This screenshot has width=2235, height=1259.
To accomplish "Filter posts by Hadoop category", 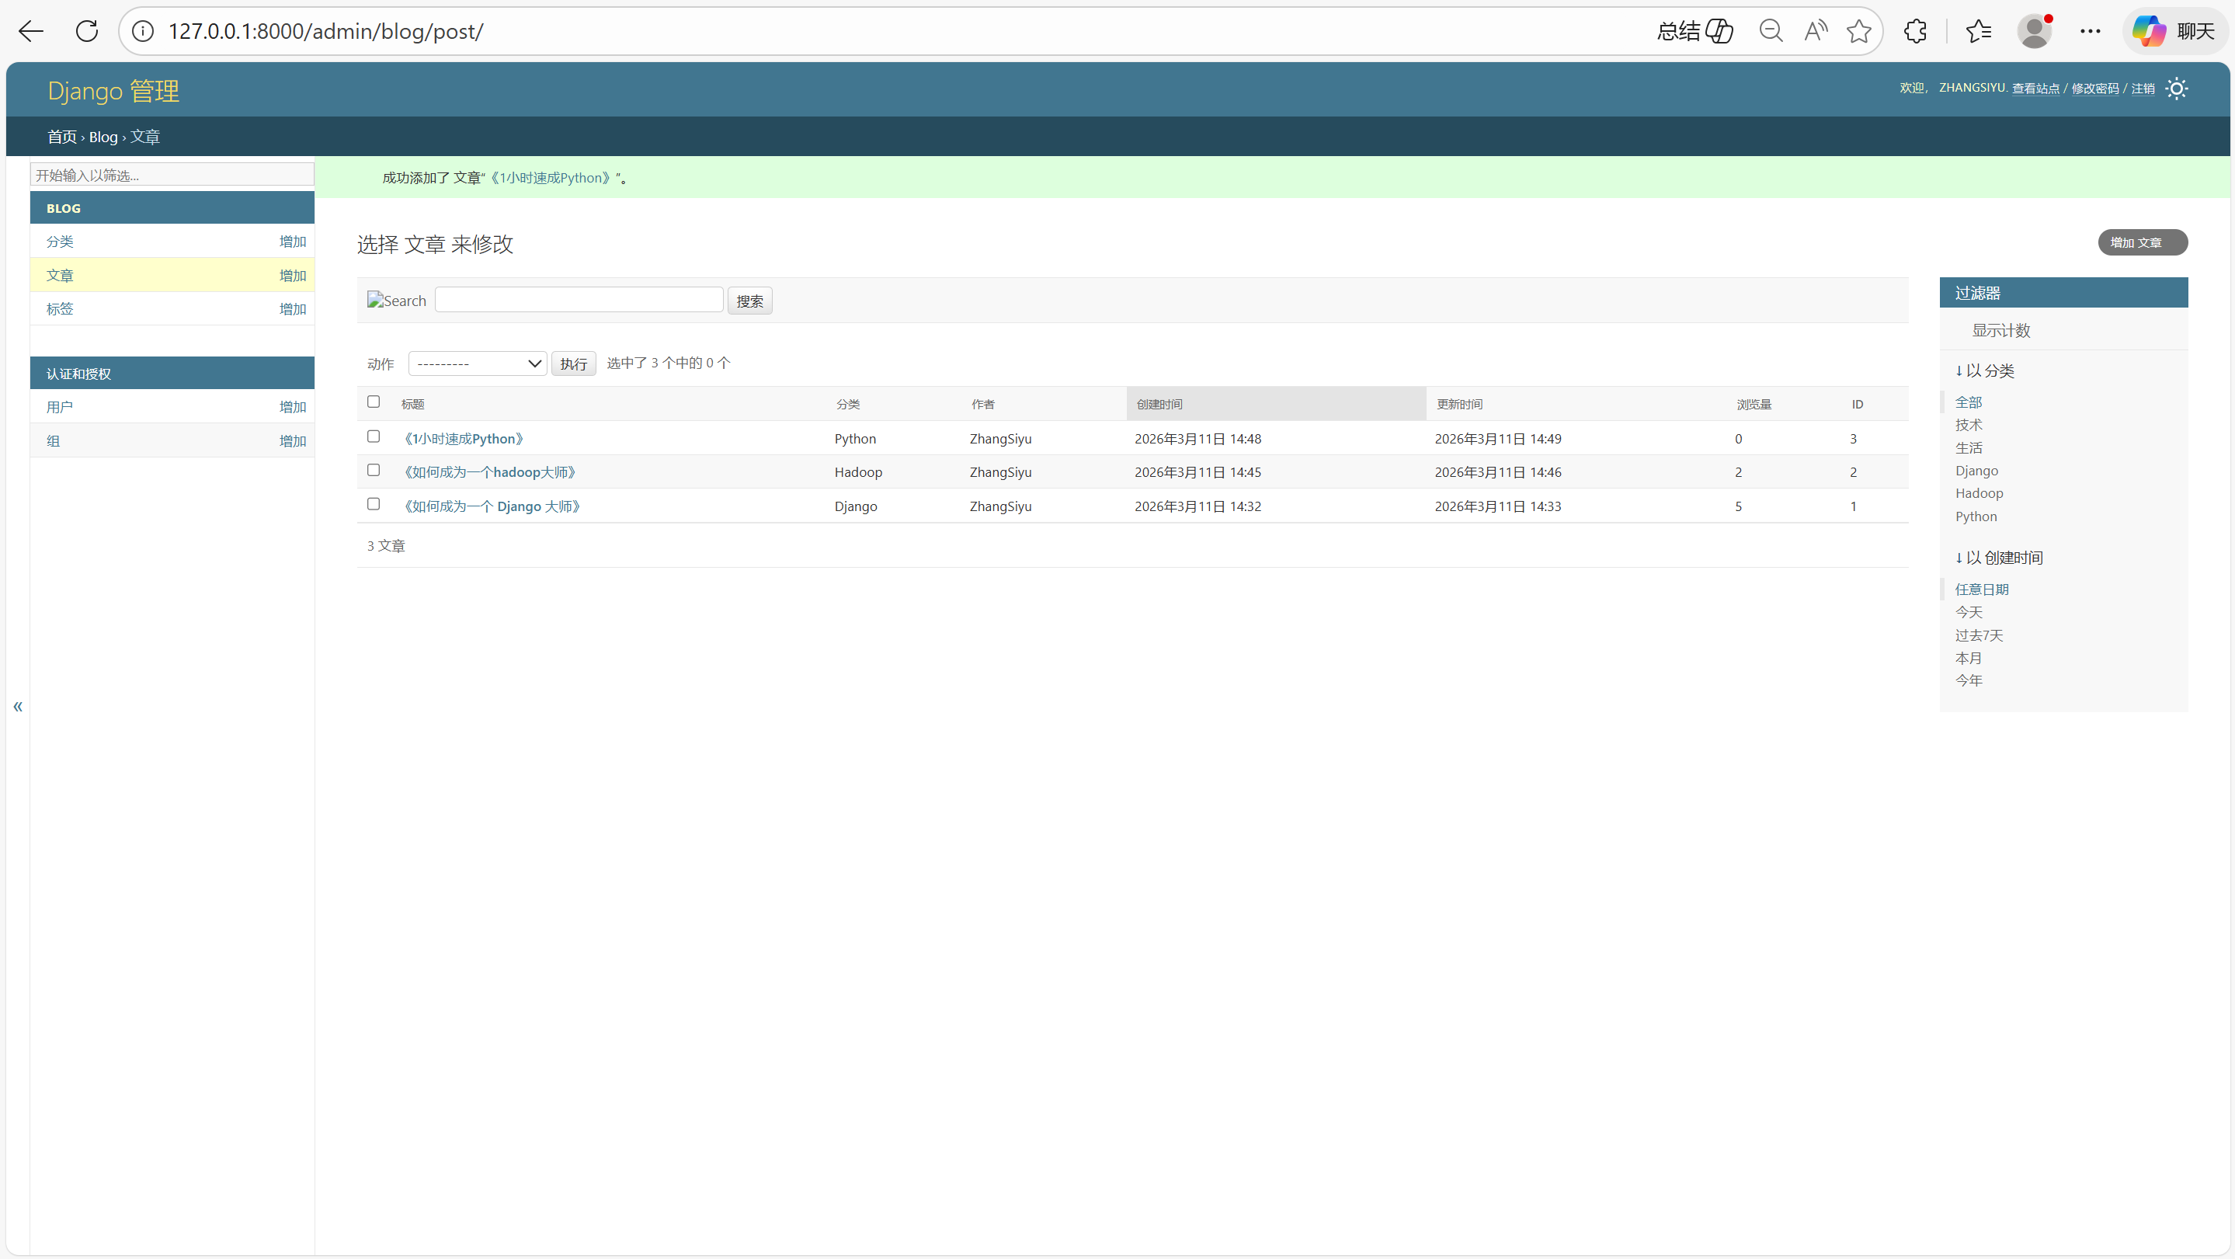I will [1978, 494].
